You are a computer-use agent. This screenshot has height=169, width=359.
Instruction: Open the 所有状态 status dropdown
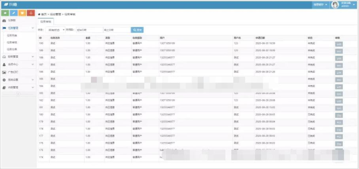(x=55, y=30)
